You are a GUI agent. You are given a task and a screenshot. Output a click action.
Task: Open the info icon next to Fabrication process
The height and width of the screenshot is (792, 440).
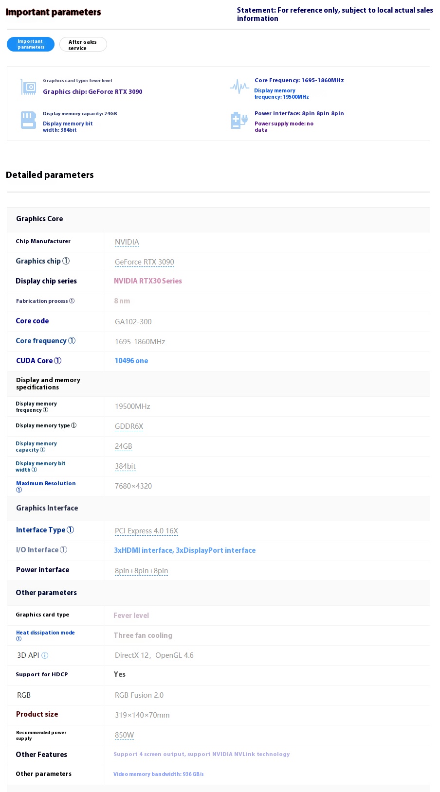click(72, 301)
